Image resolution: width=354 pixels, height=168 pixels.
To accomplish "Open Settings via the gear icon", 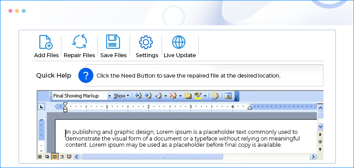I will (146, 42).
